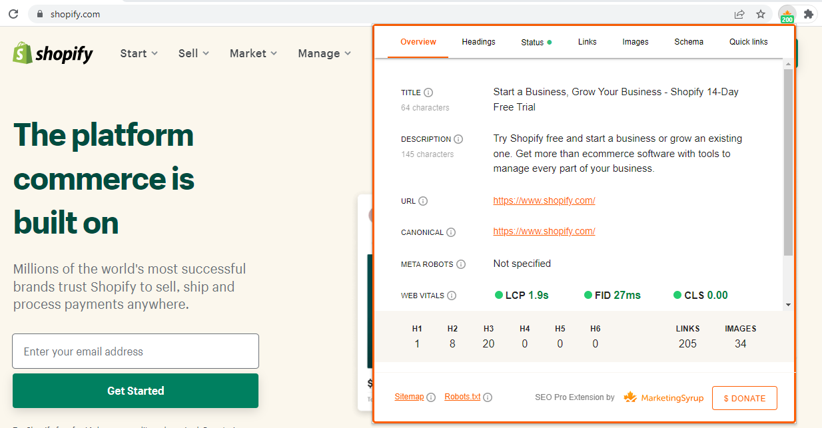Click the CANONICAL info icon
Image resolution: width=822 pixels, height=428 pixels.
[452, 232]
